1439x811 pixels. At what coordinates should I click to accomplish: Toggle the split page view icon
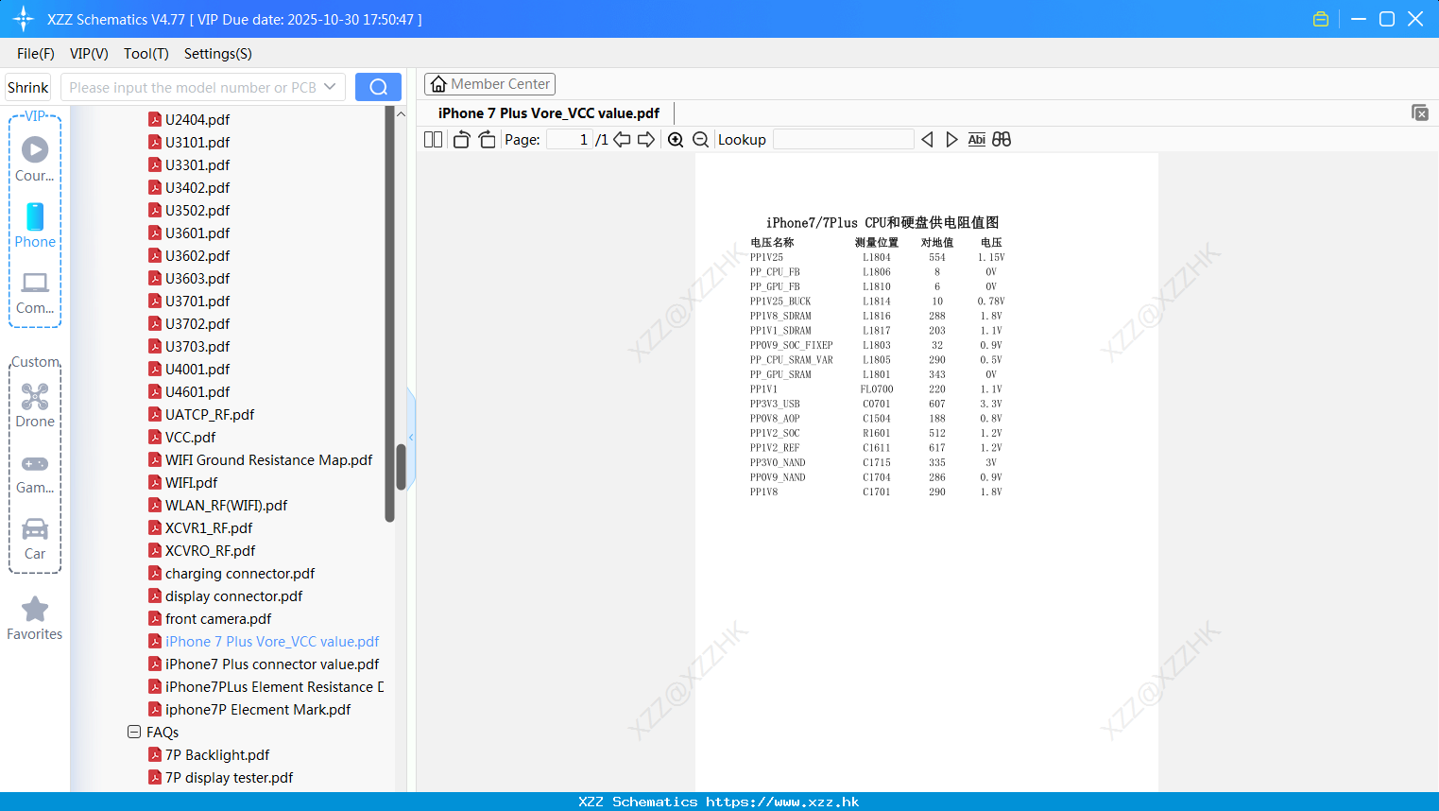click(x=433, y=139)
